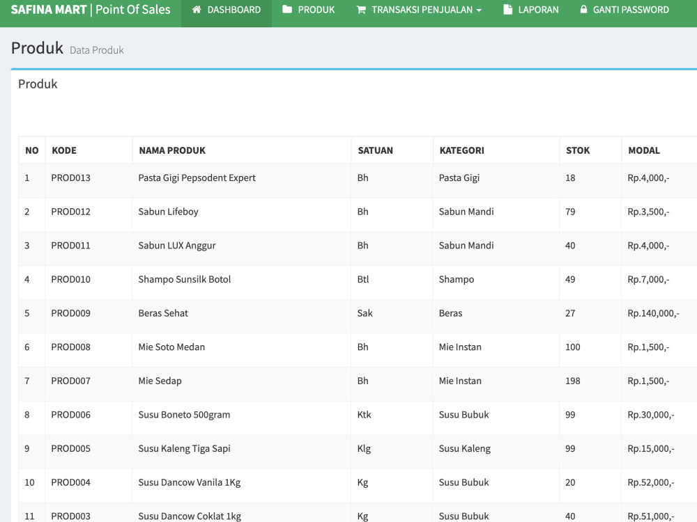
Task: Click the Rp.140,000,- modal value
Action: [654, 313]
